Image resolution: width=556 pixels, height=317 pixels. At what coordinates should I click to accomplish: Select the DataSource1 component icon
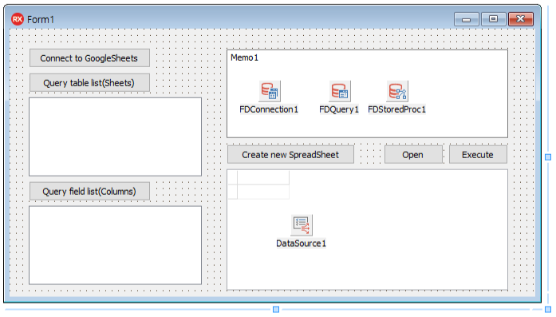pyautogui.click(x=302, y=225)
